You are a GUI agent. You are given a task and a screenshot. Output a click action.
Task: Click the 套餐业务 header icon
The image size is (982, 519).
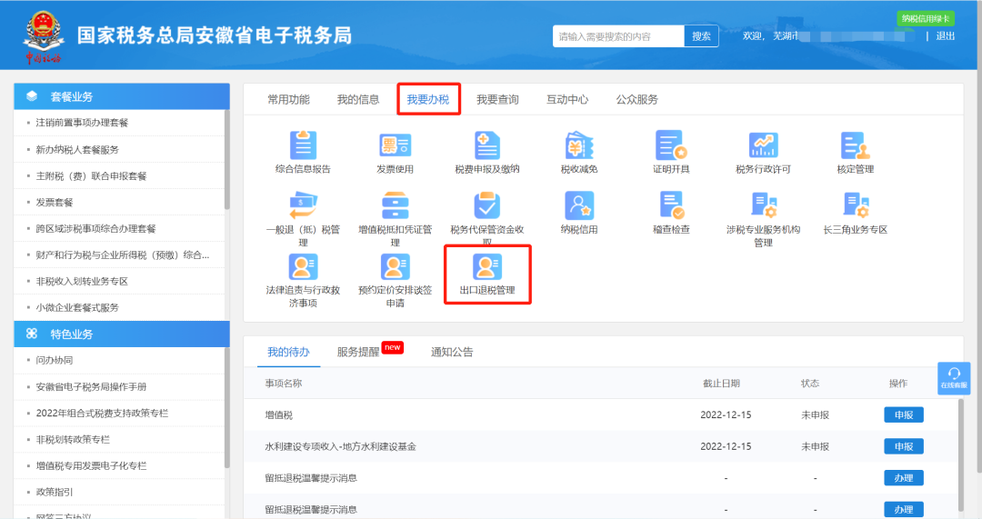32,96
